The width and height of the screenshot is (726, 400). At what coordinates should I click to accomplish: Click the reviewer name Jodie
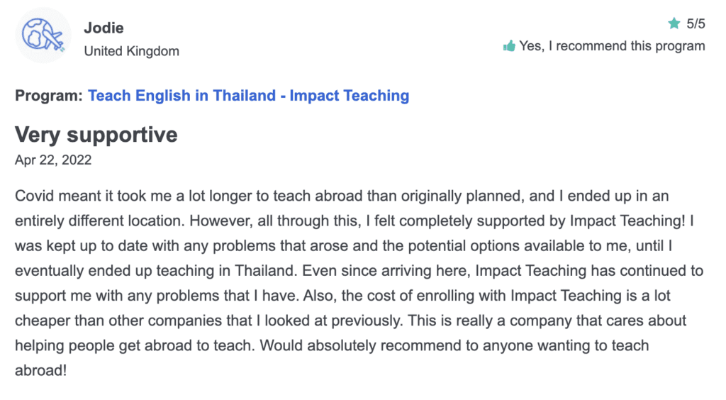(x=104, y=28)
